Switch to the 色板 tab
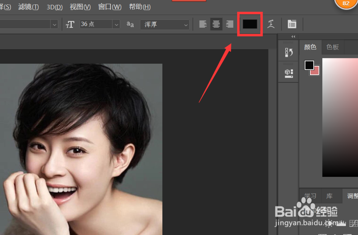Screen dimensions: 358x235 pos(333,47)
